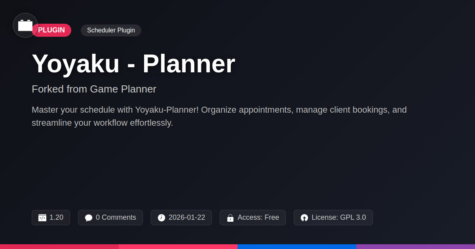Click the code version icon

pos(42,218)
